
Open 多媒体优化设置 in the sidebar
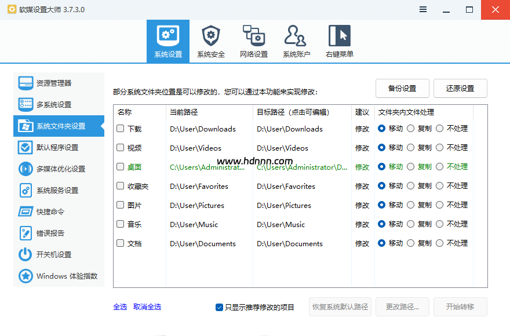point(25,169)
